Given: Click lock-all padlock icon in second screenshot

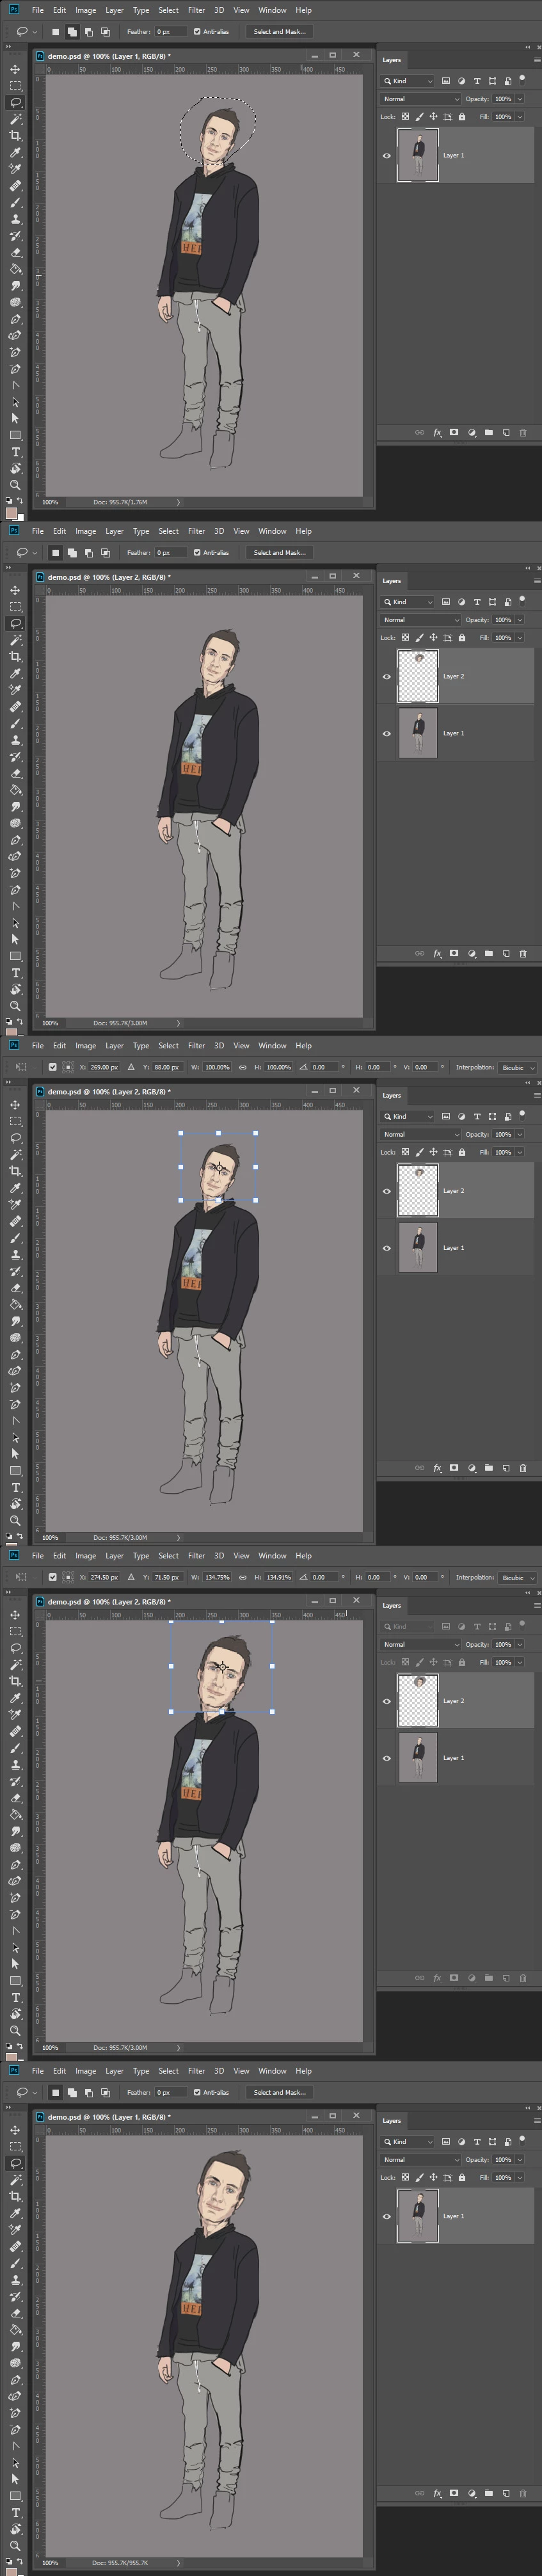Looking at the screenshot, I should click(x=461, y=638).
